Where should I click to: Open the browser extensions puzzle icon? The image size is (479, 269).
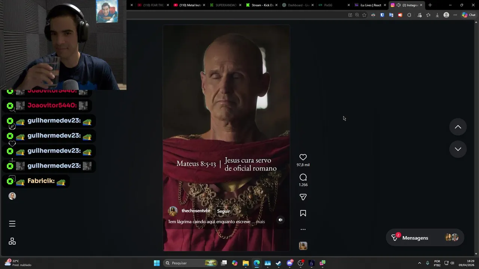tap(409, 15)
